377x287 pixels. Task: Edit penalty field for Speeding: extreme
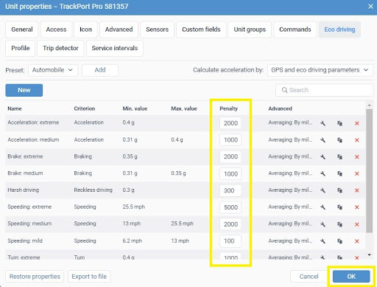(x=230, y=207)
